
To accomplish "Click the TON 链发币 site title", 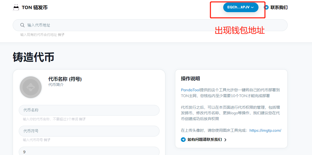I will tap(34, 8).
